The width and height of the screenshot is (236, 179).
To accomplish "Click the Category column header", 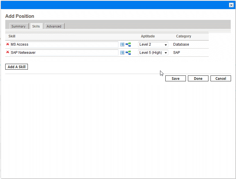I will pos(184,36).
